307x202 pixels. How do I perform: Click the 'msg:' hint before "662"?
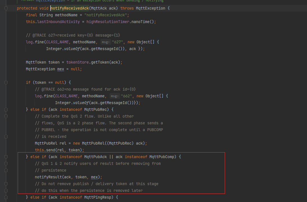(x=115, y=96)
